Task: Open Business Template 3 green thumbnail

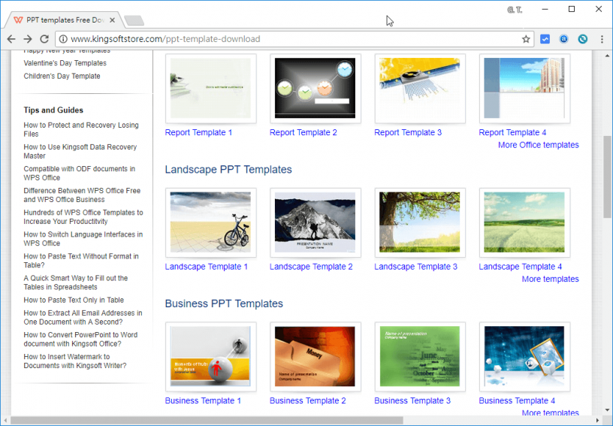Action: tap(420, 356)
